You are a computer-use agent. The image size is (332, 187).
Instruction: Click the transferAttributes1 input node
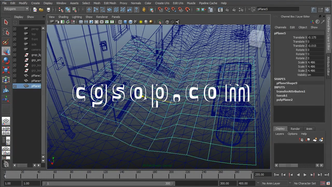[291, 91]
